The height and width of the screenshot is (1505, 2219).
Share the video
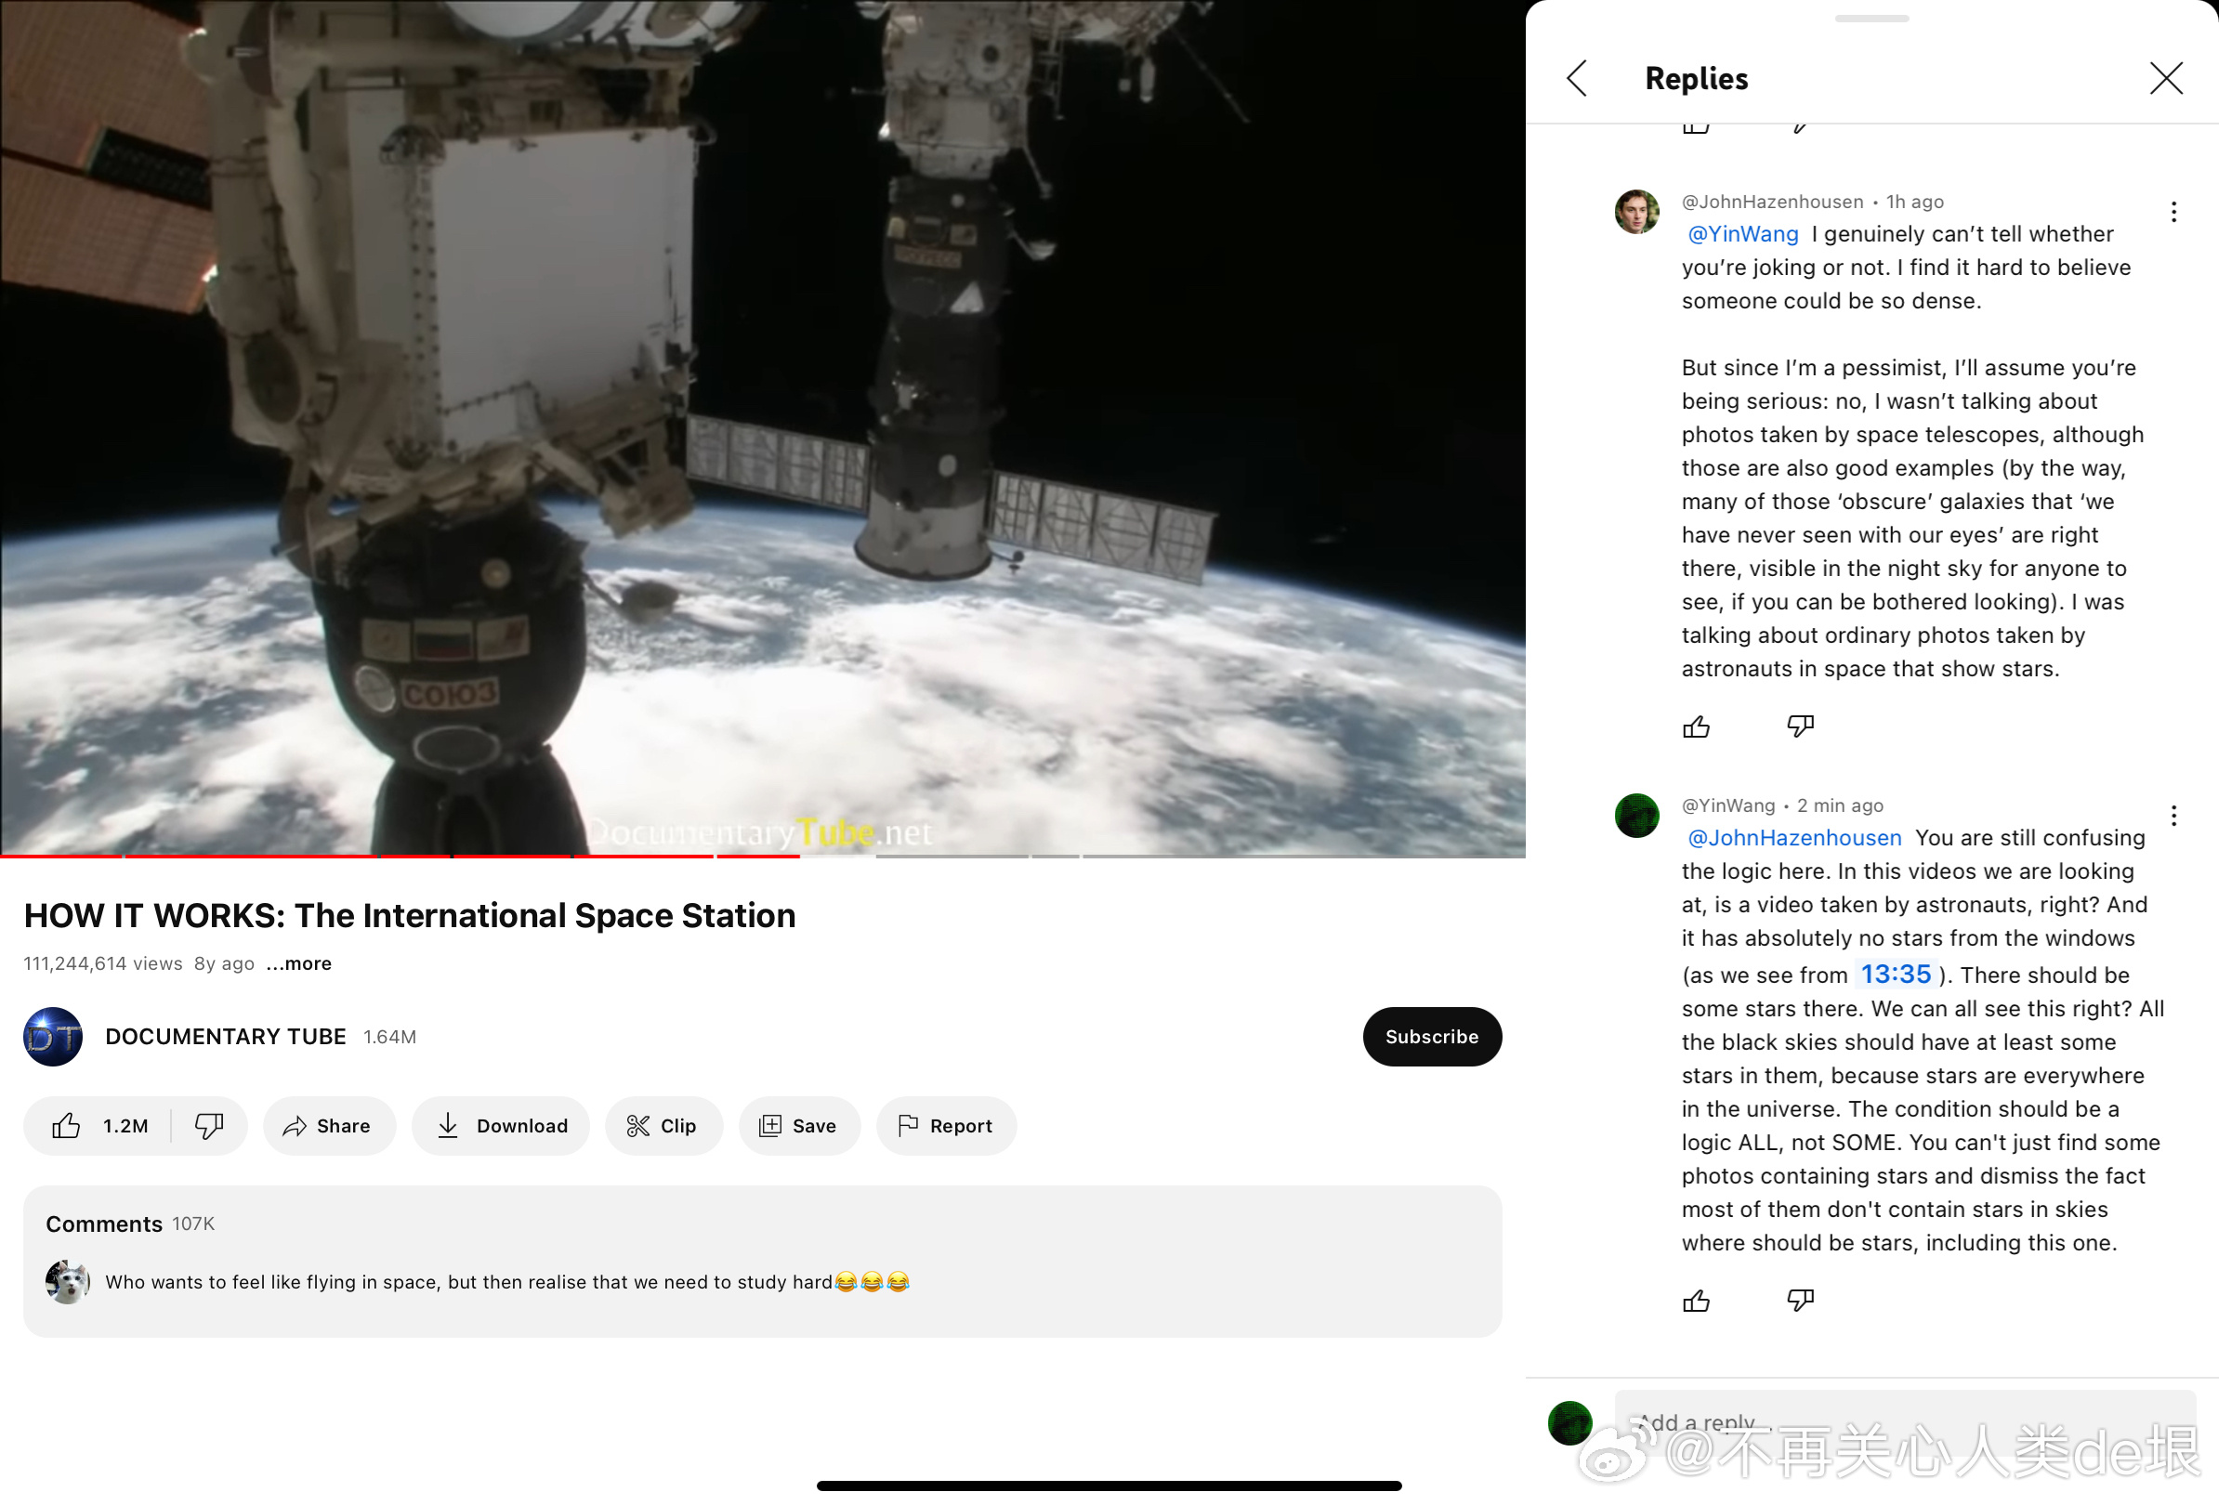pyautogui.click(x=328, y=1126)
